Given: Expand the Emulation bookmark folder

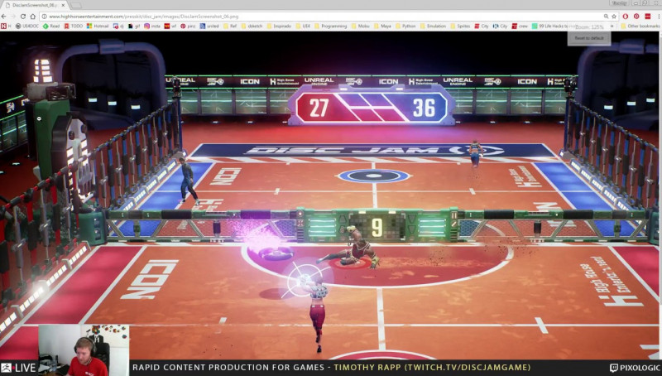Looking at the screenshot, I should pyautogui.click(x=433, y=27).
